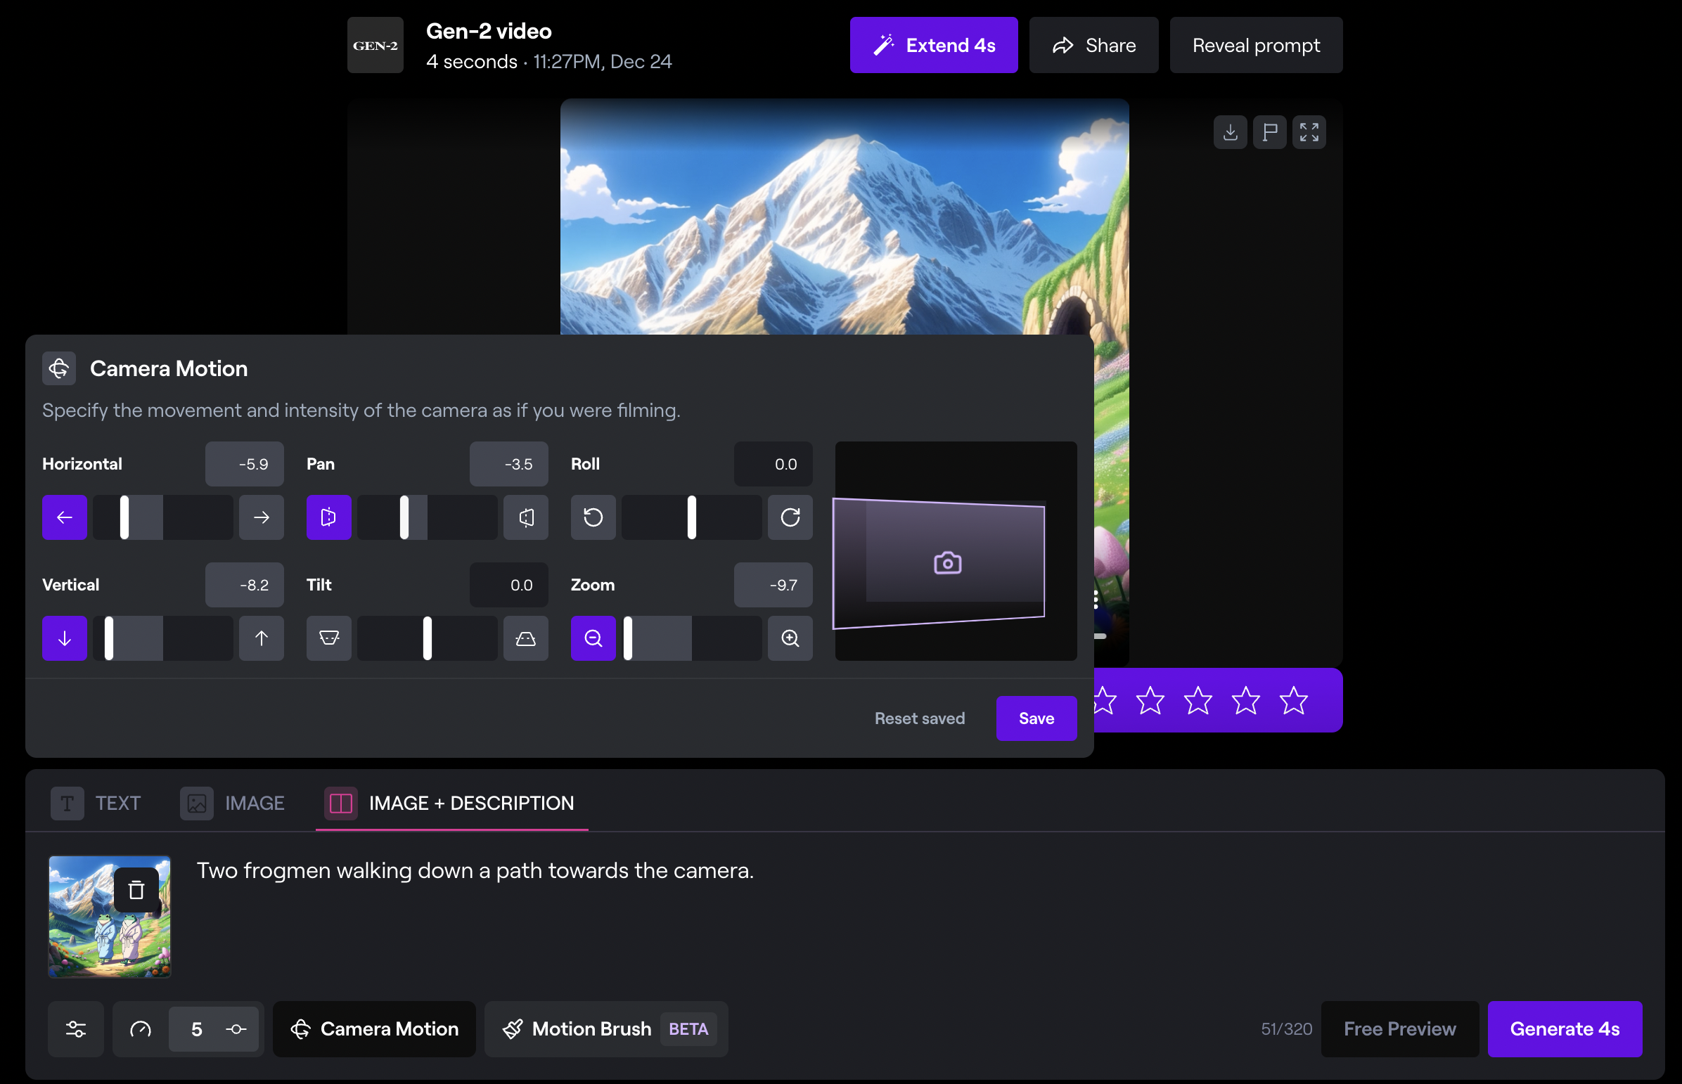Open Motion Brush BETA
The height and width of the screenshot is (1084, 1682).
click(606, 1029)
